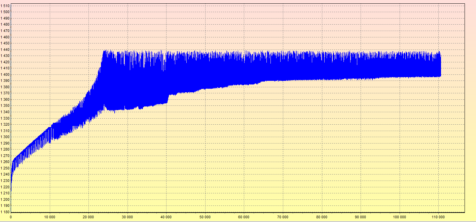Image resolution: width=476 pixels, height=222 pixels.
Task: Click the 70 000 x-axis label
Action: [x=283, y=217]
